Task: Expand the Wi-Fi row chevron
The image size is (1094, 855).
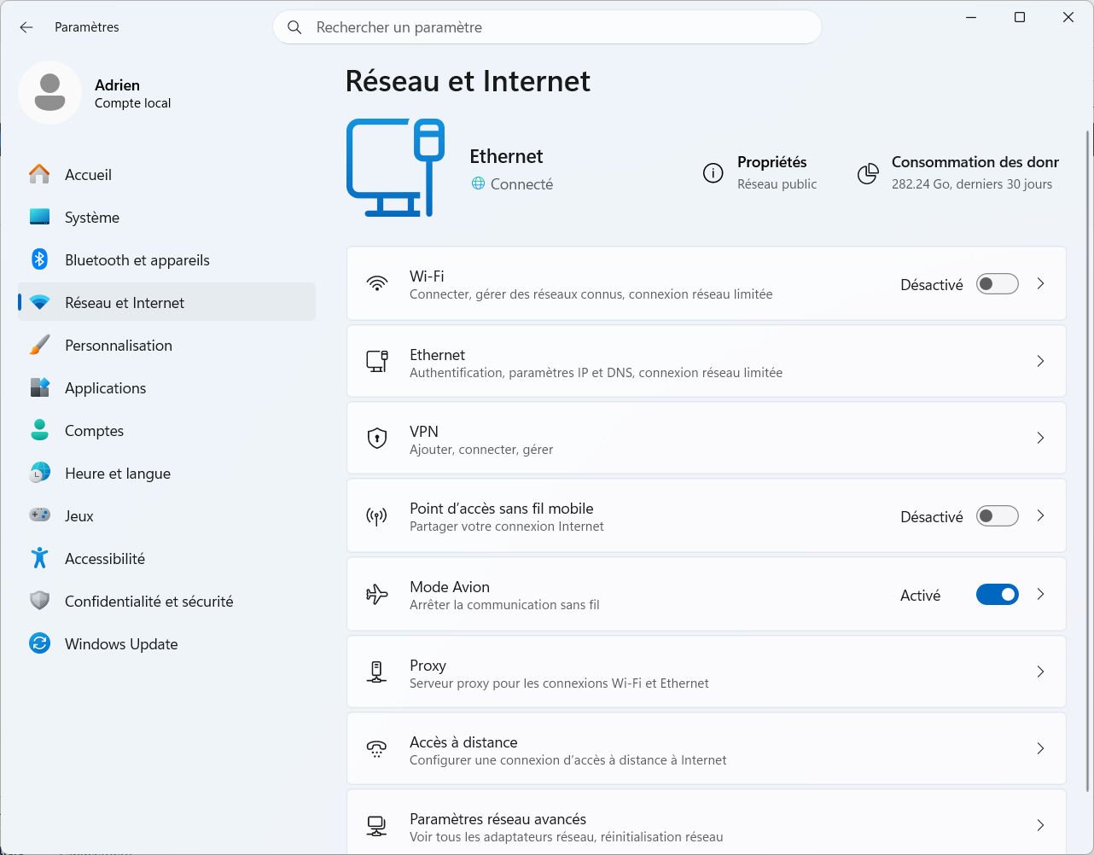Action: click(x=1040, y=284)
